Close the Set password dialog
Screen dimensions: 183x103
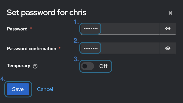tap(170, 13)
